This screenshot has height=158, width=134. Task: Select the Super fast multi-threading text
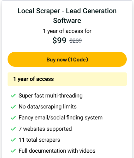[x=50, y=96]
